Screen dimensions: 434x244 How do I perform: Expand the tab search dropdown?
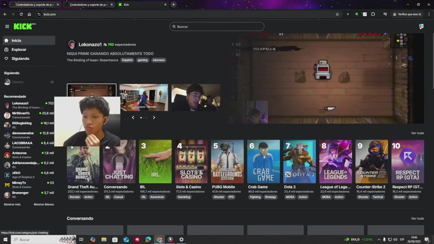(x=4, y=4)
